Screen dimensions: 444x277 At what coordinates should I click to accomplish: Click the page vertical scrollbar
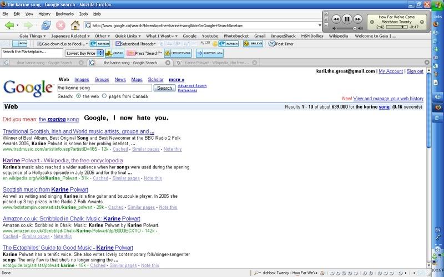[428, 110]
